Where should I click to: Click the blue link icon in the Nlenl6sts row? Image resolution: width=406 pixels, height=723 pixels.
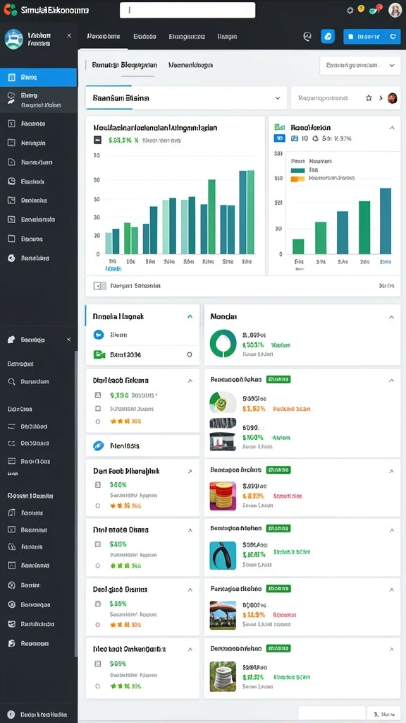pos(99,446)
